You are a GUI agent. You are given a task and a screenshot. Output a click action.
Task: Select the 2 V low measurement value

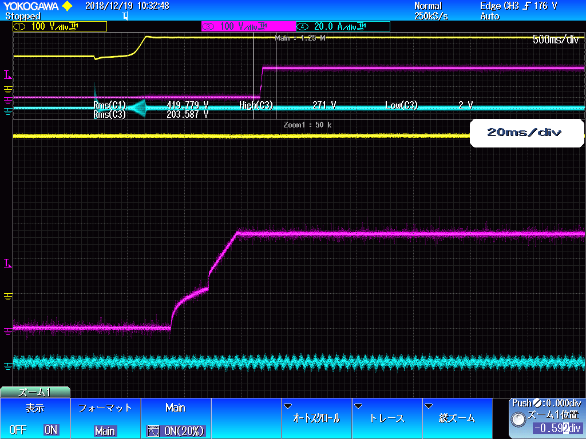(x=466, y=105)
